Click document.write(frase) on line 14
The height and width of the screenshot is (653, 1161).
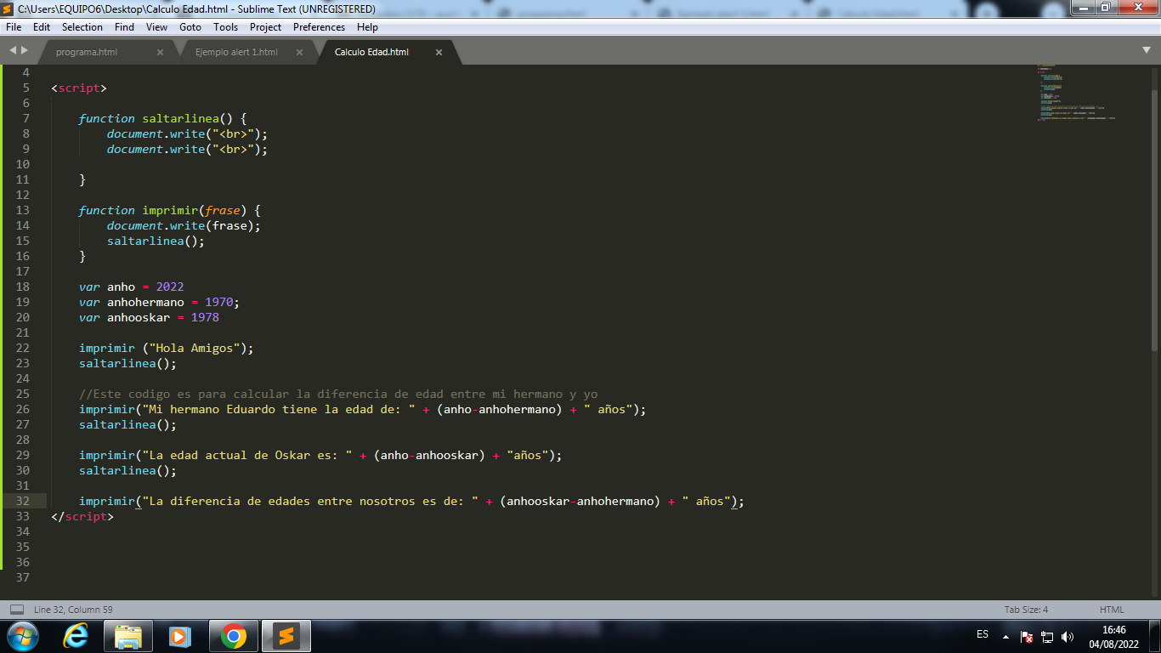pos(184,225)
